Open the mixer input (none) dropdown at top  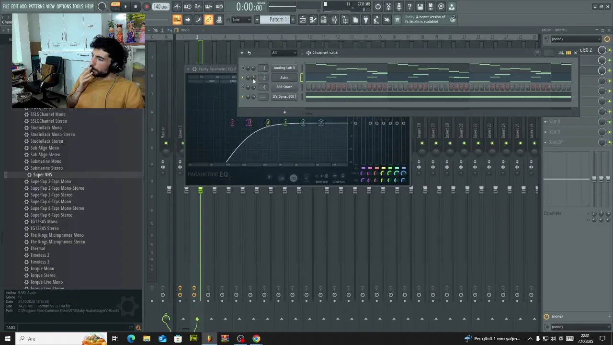pos(575,39)
